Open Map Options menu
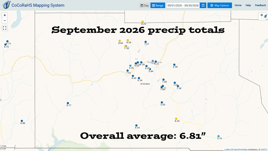Screen dimensions: 268x151 point(220,5)
